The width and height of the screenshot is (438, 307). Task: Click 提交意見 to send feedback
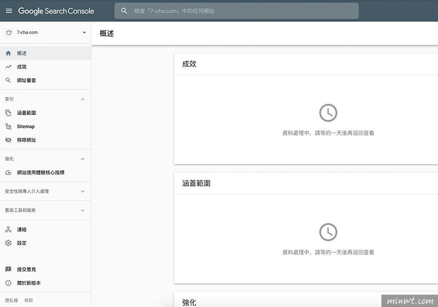click(x=45, y=269)
